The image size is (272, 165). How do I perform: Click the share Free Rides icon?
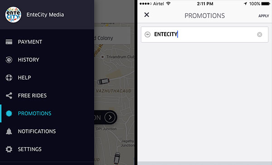point(9,96)
